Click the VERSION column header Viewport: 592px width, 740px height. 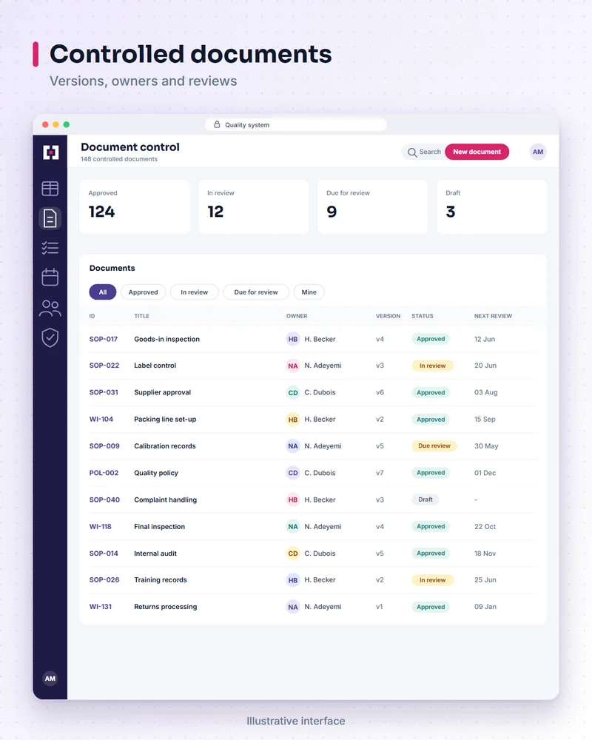(388, 316)
